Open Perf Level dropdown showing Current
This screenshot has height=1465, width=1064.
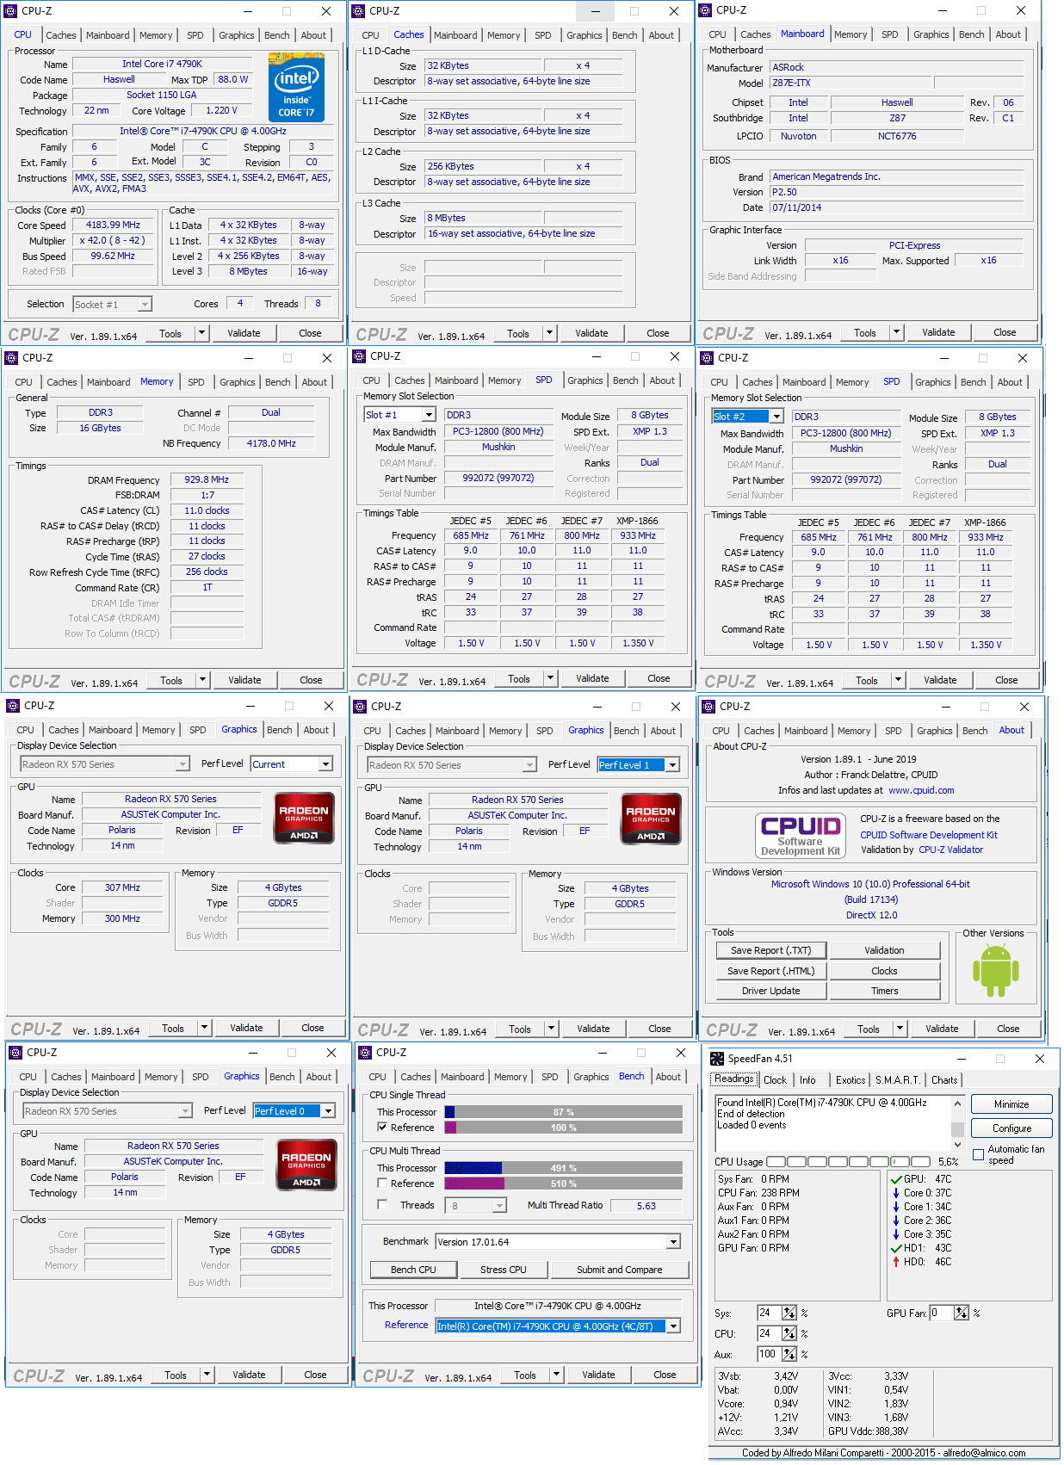pyautogui.click(x=325, y=764)
